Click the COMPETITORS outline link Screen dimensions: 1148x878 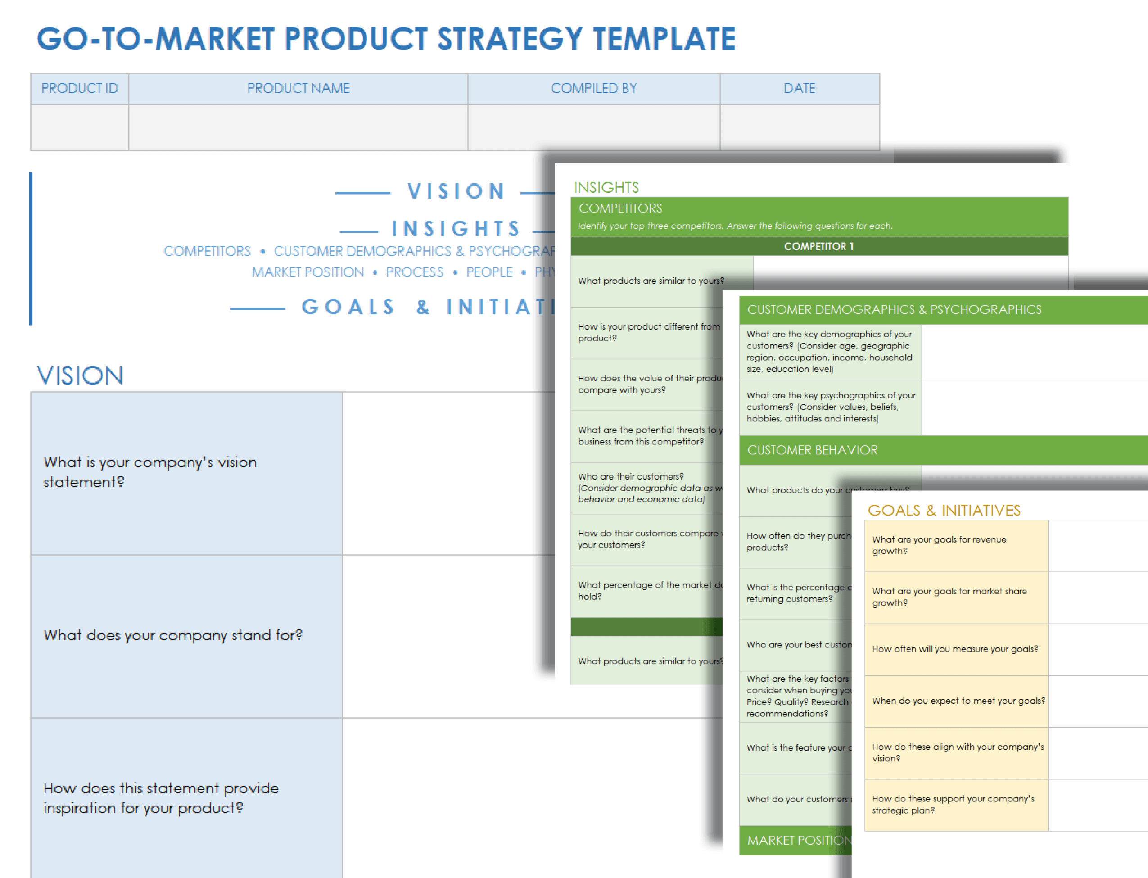point(207,251)
